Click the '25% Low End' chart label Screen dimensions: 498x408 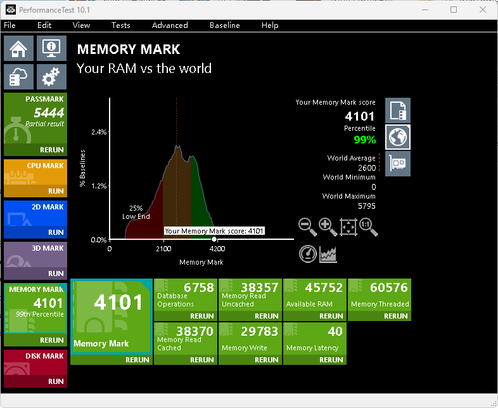tap(136, 212)
